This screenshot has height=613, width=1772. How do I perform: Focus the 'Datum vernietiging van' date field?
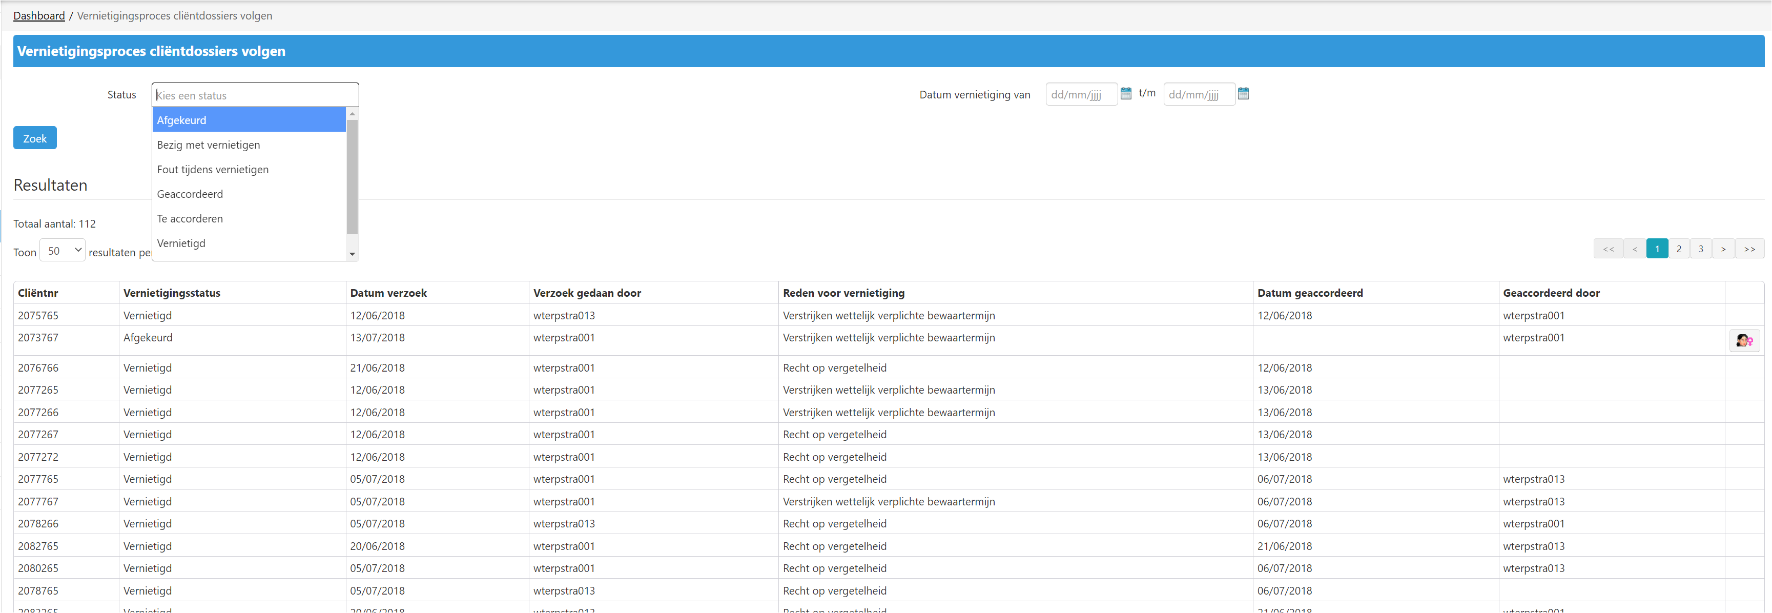[x=1080, y=94]
